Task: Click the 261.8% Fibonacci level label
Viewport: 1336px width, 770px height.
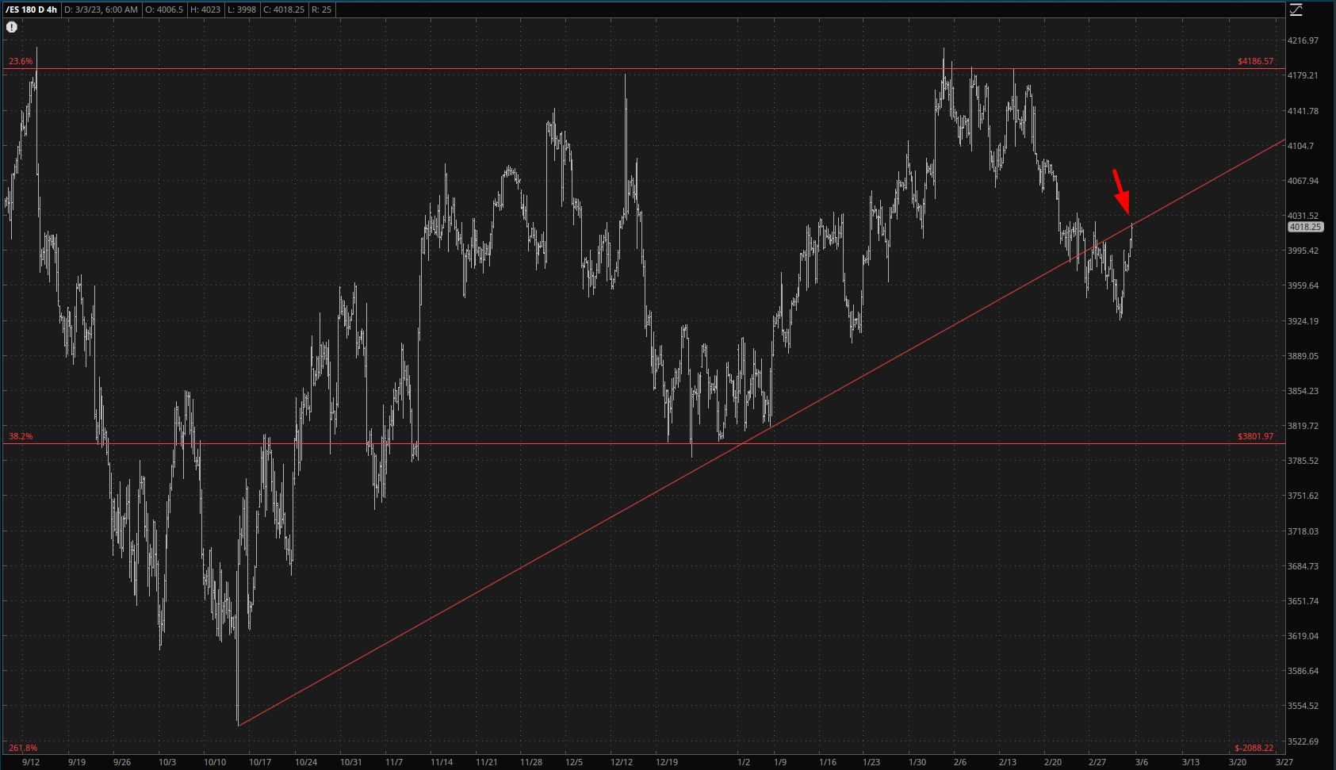Action: 23,748
